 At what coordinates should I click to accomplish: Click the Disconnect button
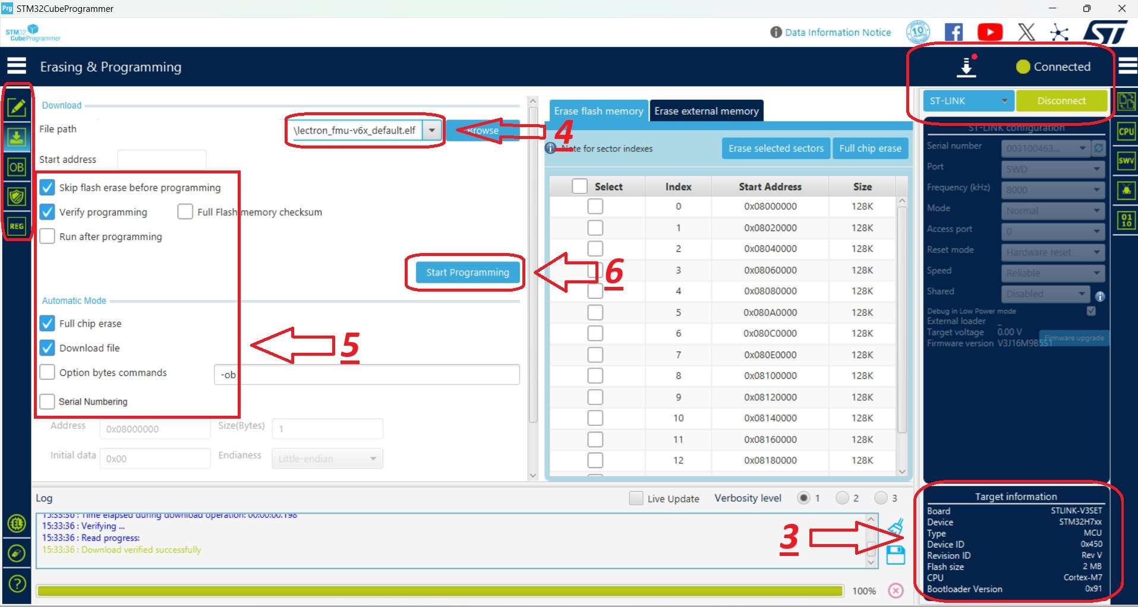1061,101
